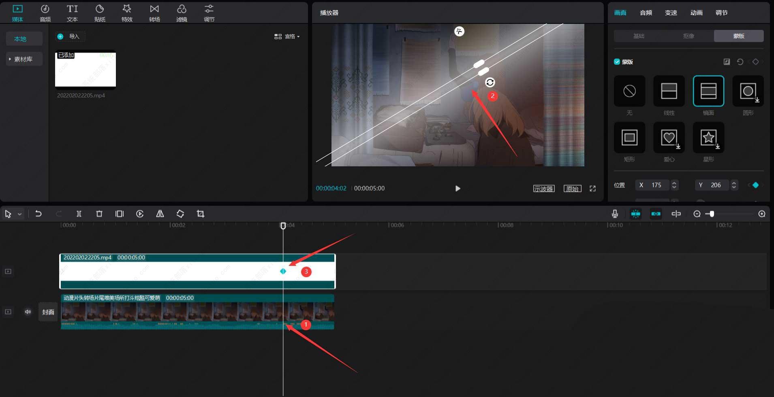The height and width of the screenshot is (397, 774).
Task: Toggle the main track visibility icon
Action: [8, 312]
